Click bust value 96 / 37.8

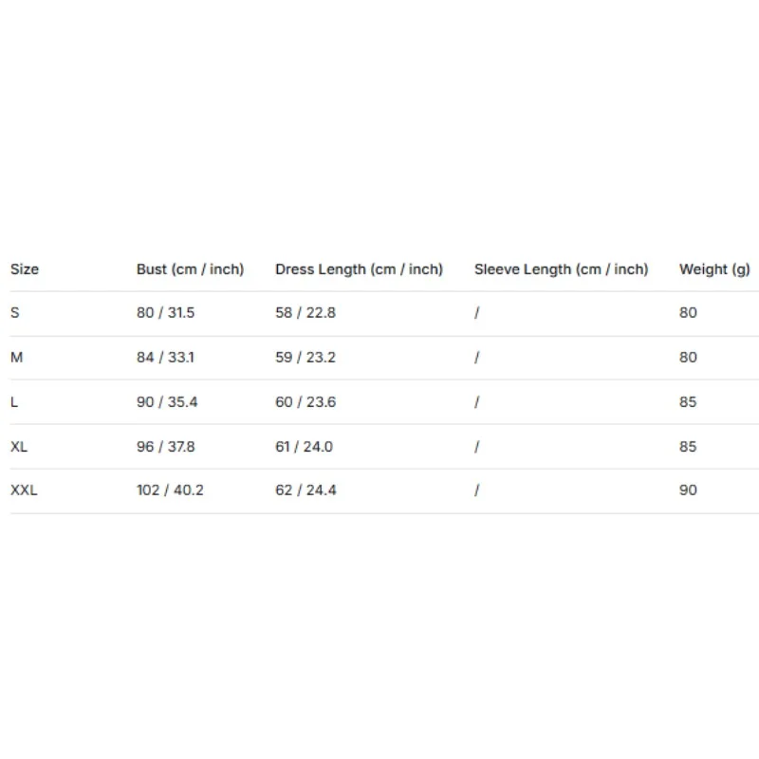(165, 446)
